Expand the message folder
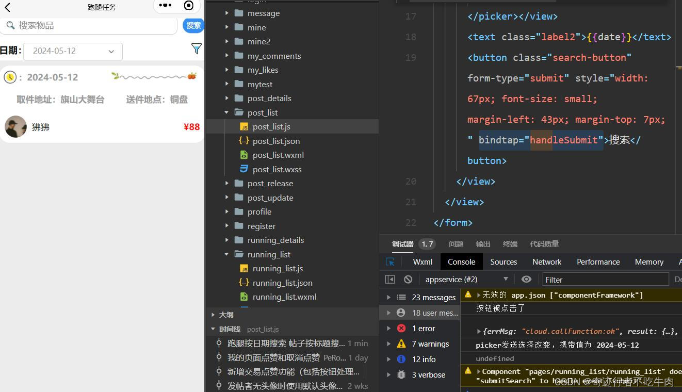 (263, 13)
